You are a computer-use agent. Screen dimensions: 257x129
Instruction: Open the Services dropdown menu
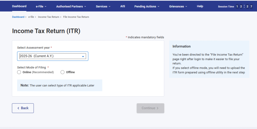click(x=103, y=7)
